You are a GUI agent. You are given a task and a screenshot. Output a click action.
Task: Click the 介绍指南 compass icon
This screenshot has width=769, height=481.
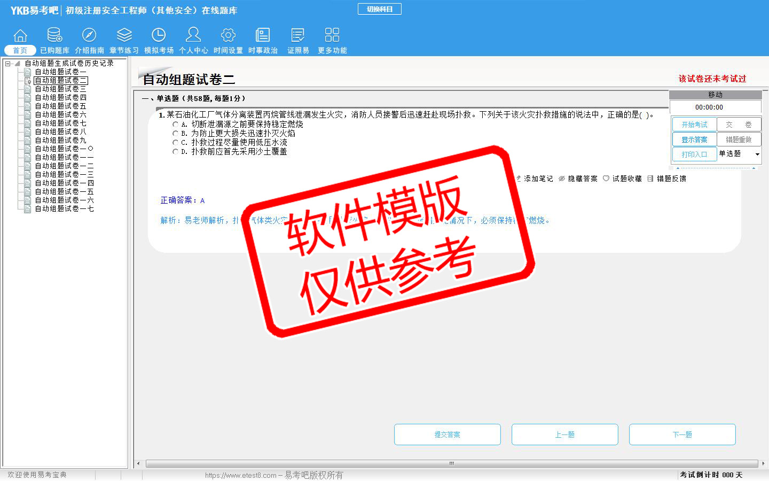click(89, 36)
